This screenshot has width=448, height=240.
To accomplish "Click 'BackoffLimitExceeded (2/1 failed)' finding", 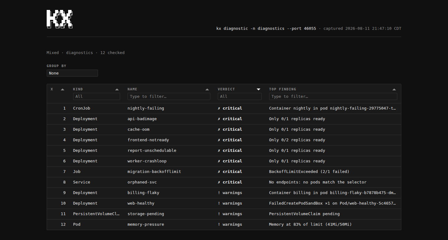I will pyautogui.click(x=309, y=172).
